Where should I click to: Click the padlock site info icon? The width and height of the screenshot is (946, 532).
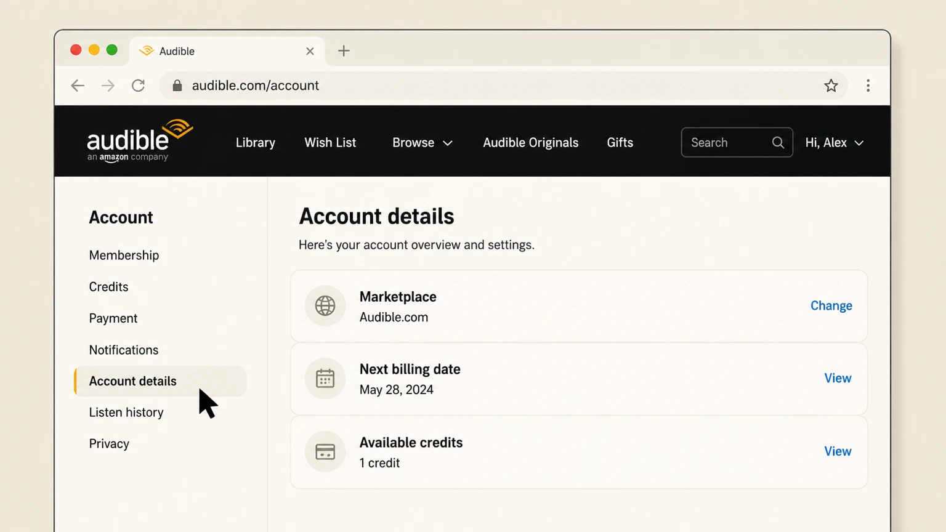click(x=177, y=86)
